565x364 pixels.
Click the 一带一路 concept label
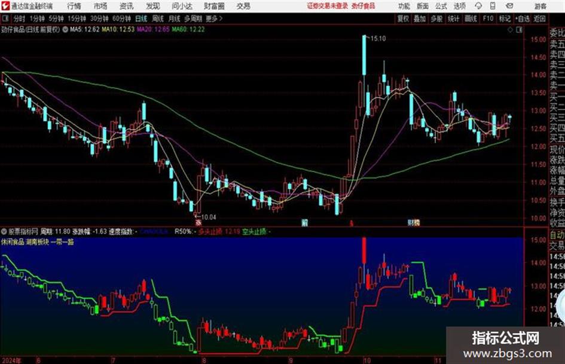(x=62, y=242)
